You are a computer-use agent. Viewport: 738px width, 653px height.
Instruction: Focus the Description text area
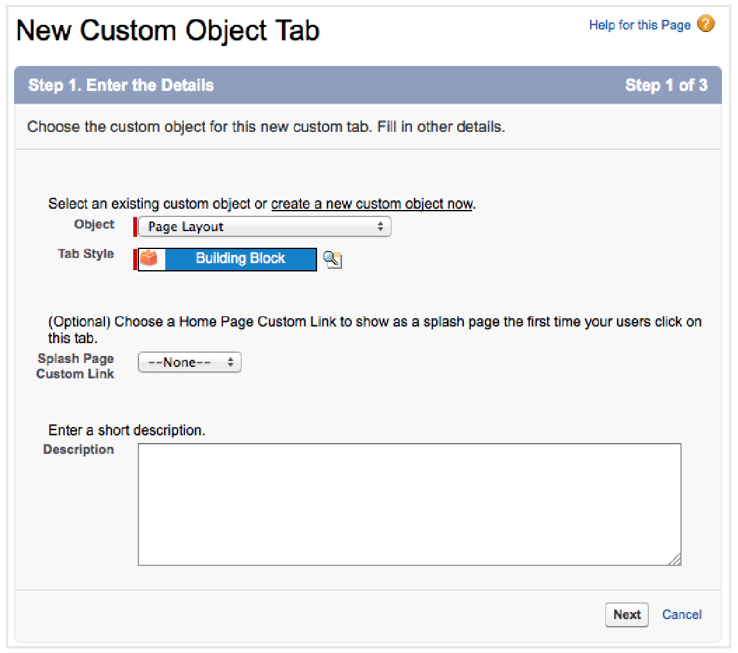(409, 504)
